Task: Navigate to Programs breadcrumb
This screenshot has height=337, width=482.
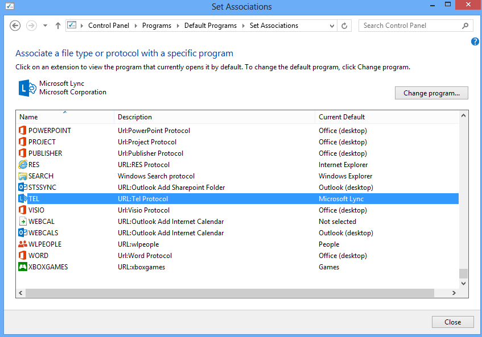Action: coord(156,26)
